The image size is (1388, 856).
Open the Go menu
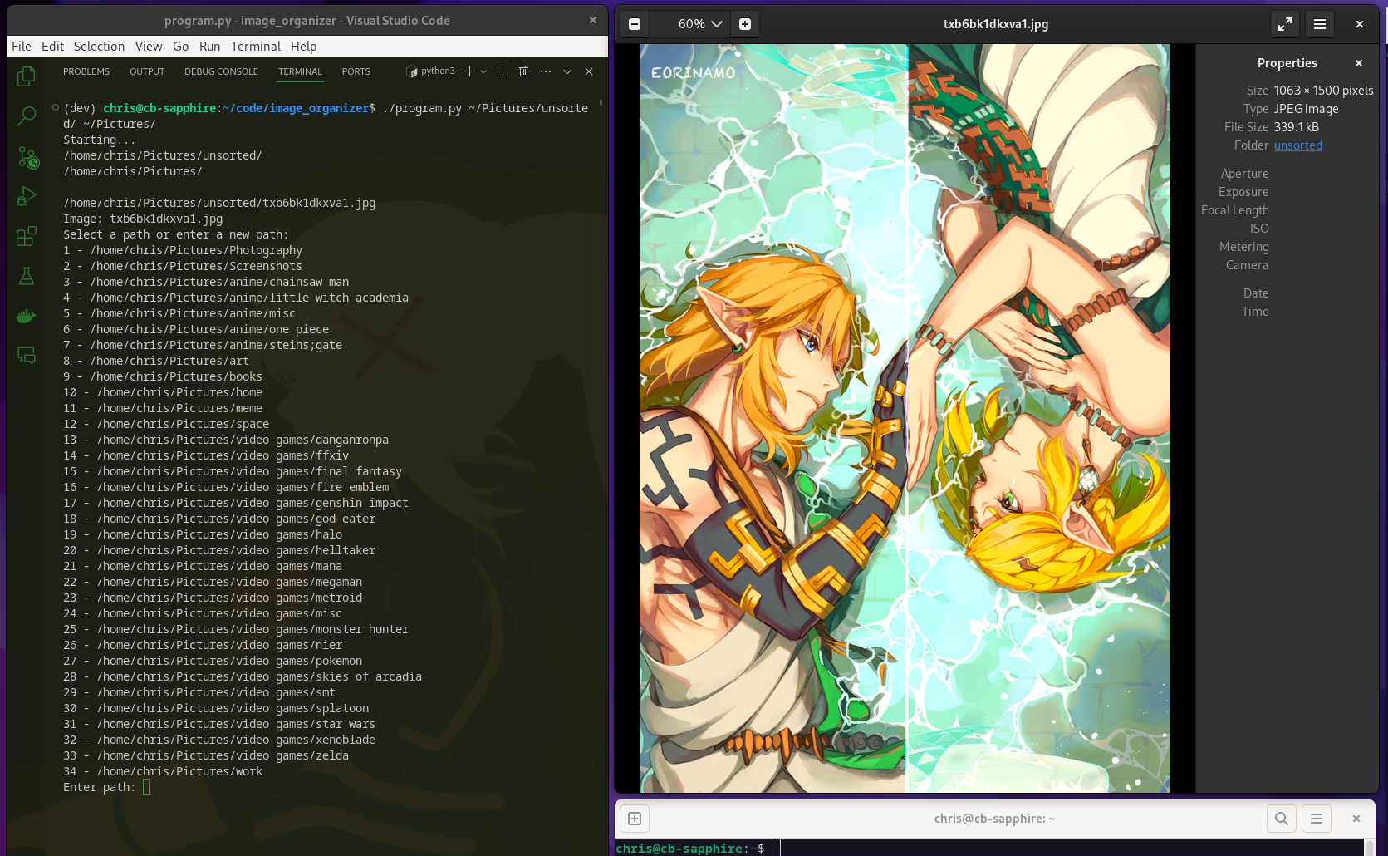[181, 47]
